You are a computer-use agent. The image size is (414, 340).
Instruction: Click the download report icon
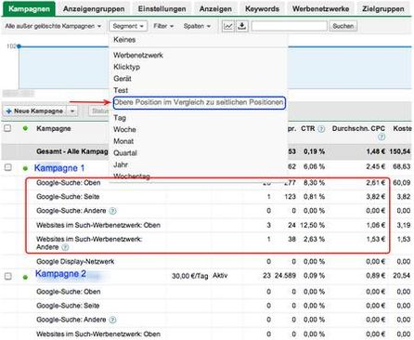[x=242, y=26]
